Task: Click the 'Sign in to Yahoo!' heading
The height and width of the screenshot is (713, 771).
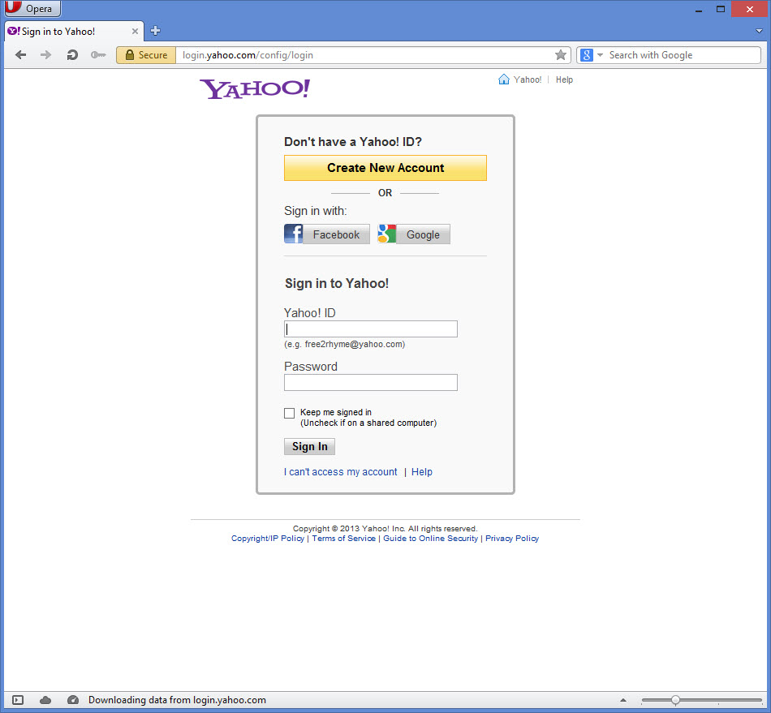Action: (337, 284)
